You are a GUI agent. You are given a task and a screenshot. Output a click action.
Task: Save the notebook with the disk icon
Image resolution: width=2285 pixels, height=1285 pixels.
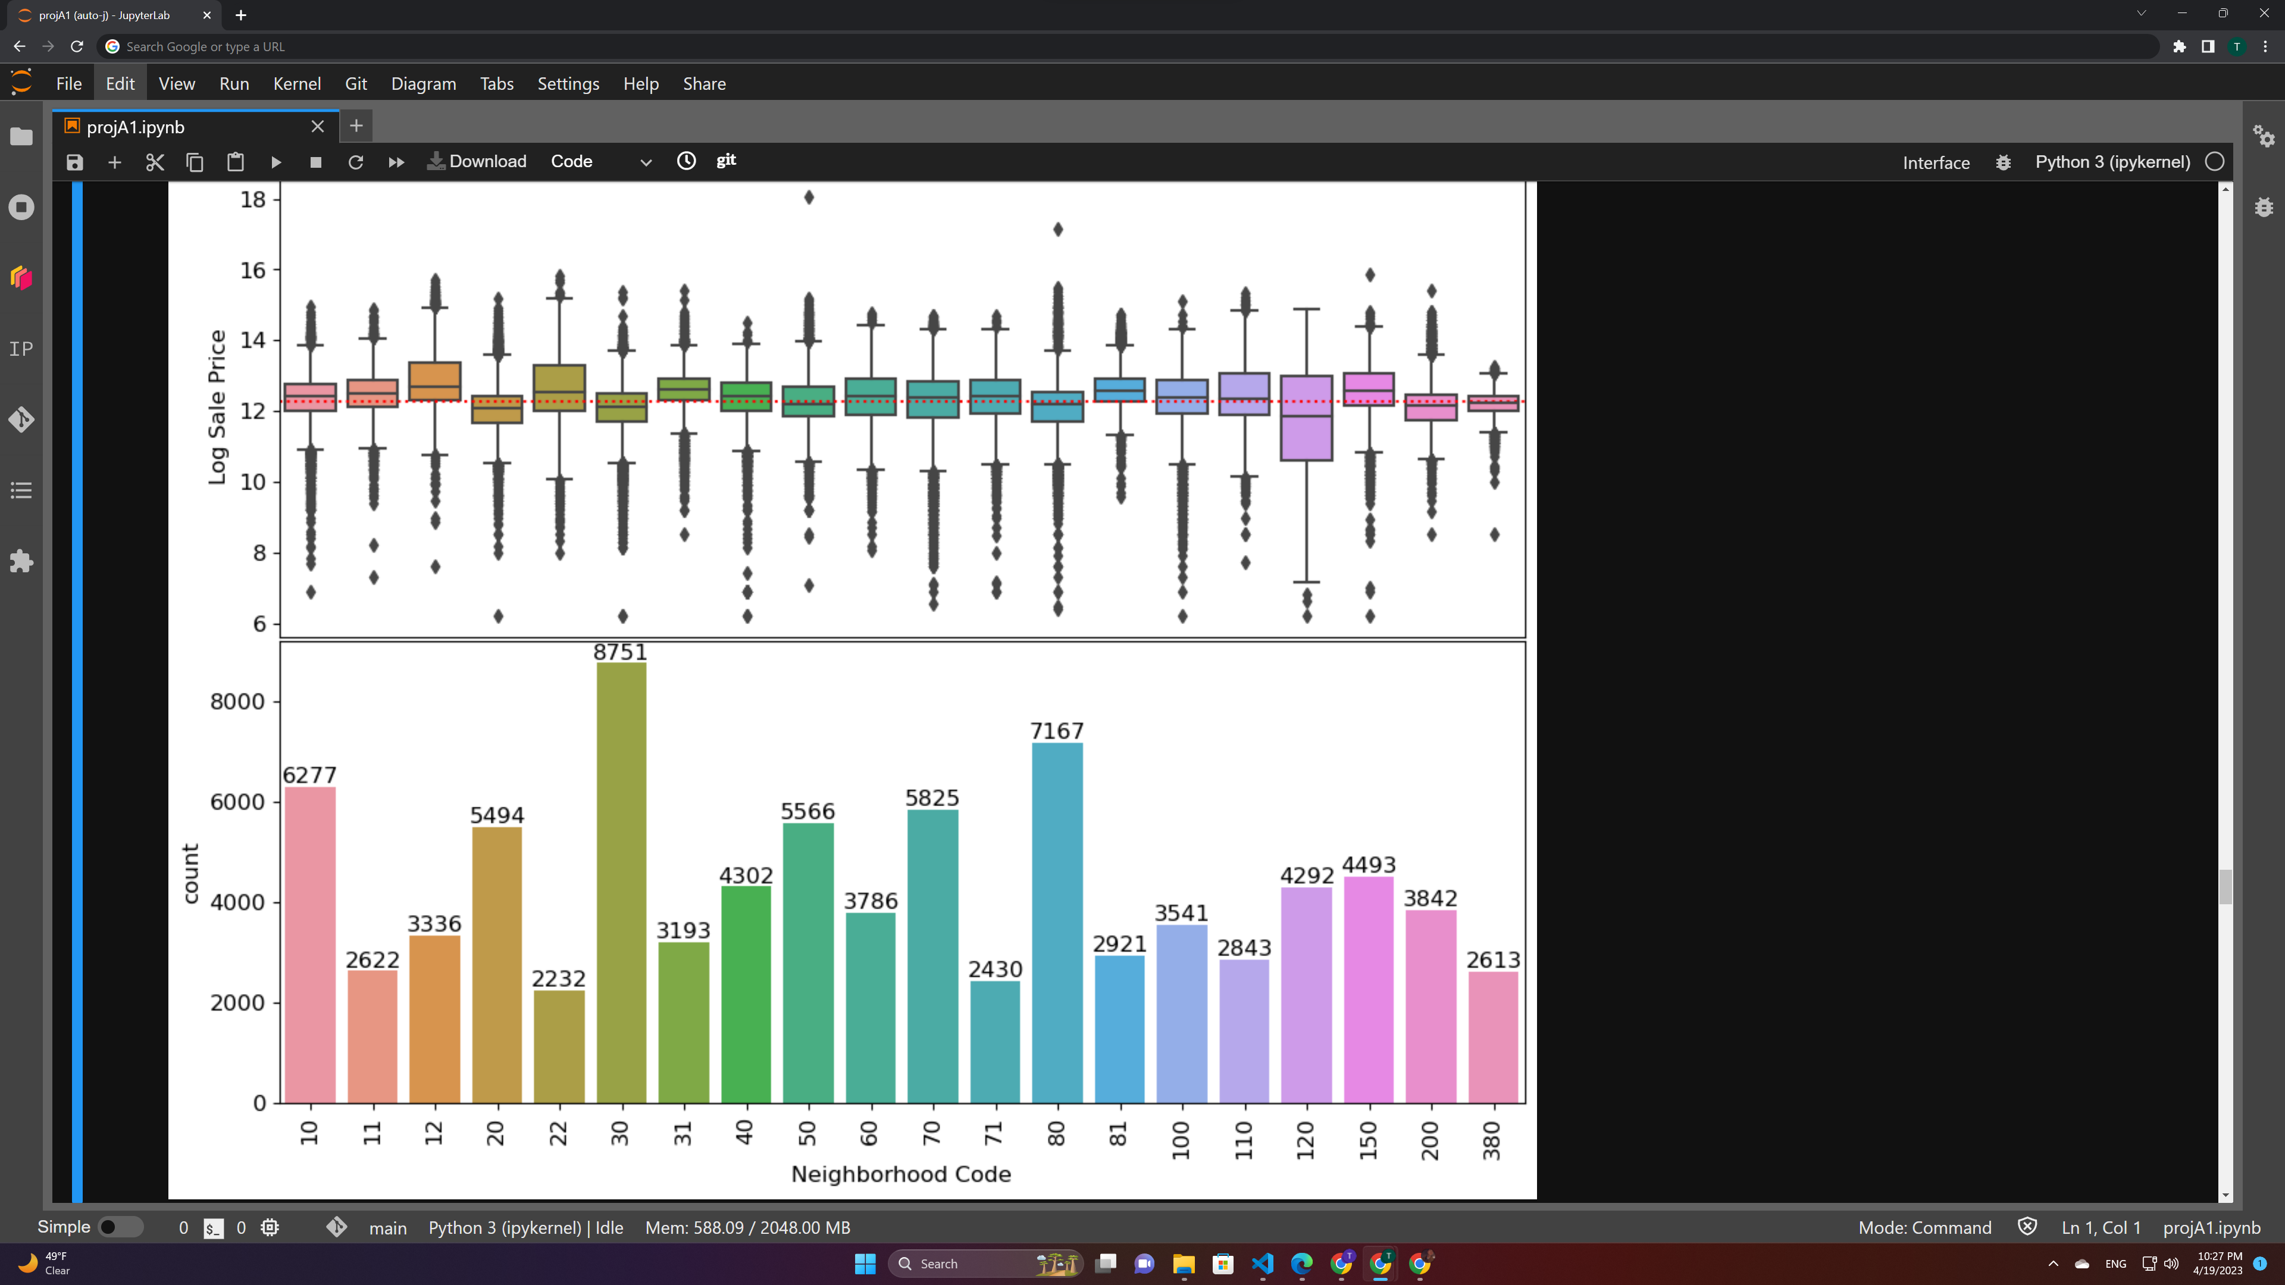pyautogui.click(x=74, y=162)
